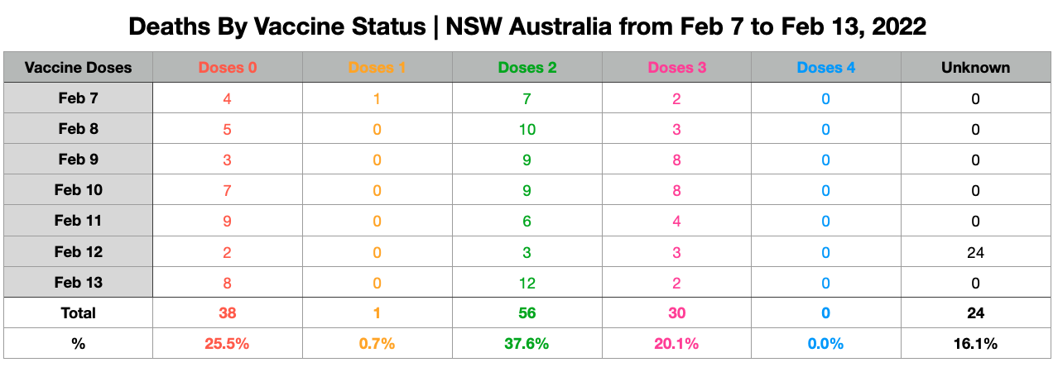Screen dimensions: 1058x372
Task: Click the table title heading text
Action: pyautogui.click(x=528, y=27)
